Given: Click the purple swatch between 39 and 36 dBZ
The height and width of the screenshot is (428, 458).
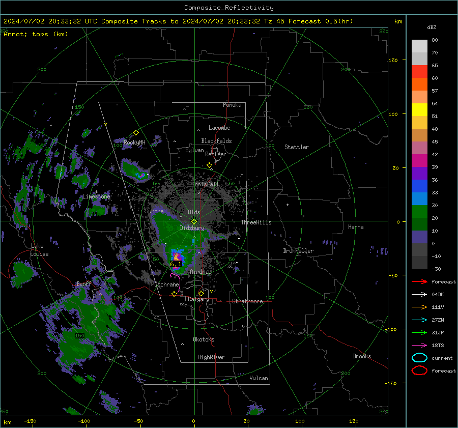Looking at the screenshot, I should (x=419, y=173).
